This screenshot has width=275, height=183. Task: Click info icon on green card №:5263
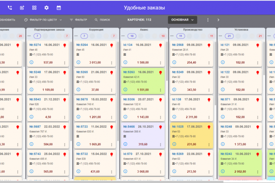point(125,90)
